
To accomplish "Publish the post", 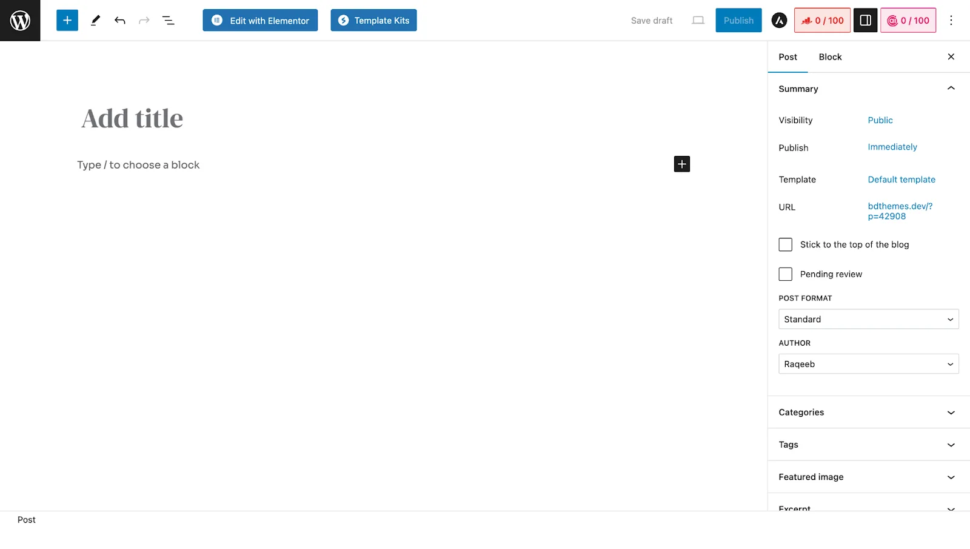I will 738,21.
